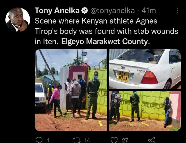Open the photo of officers by the green gate

pos(145,111)
